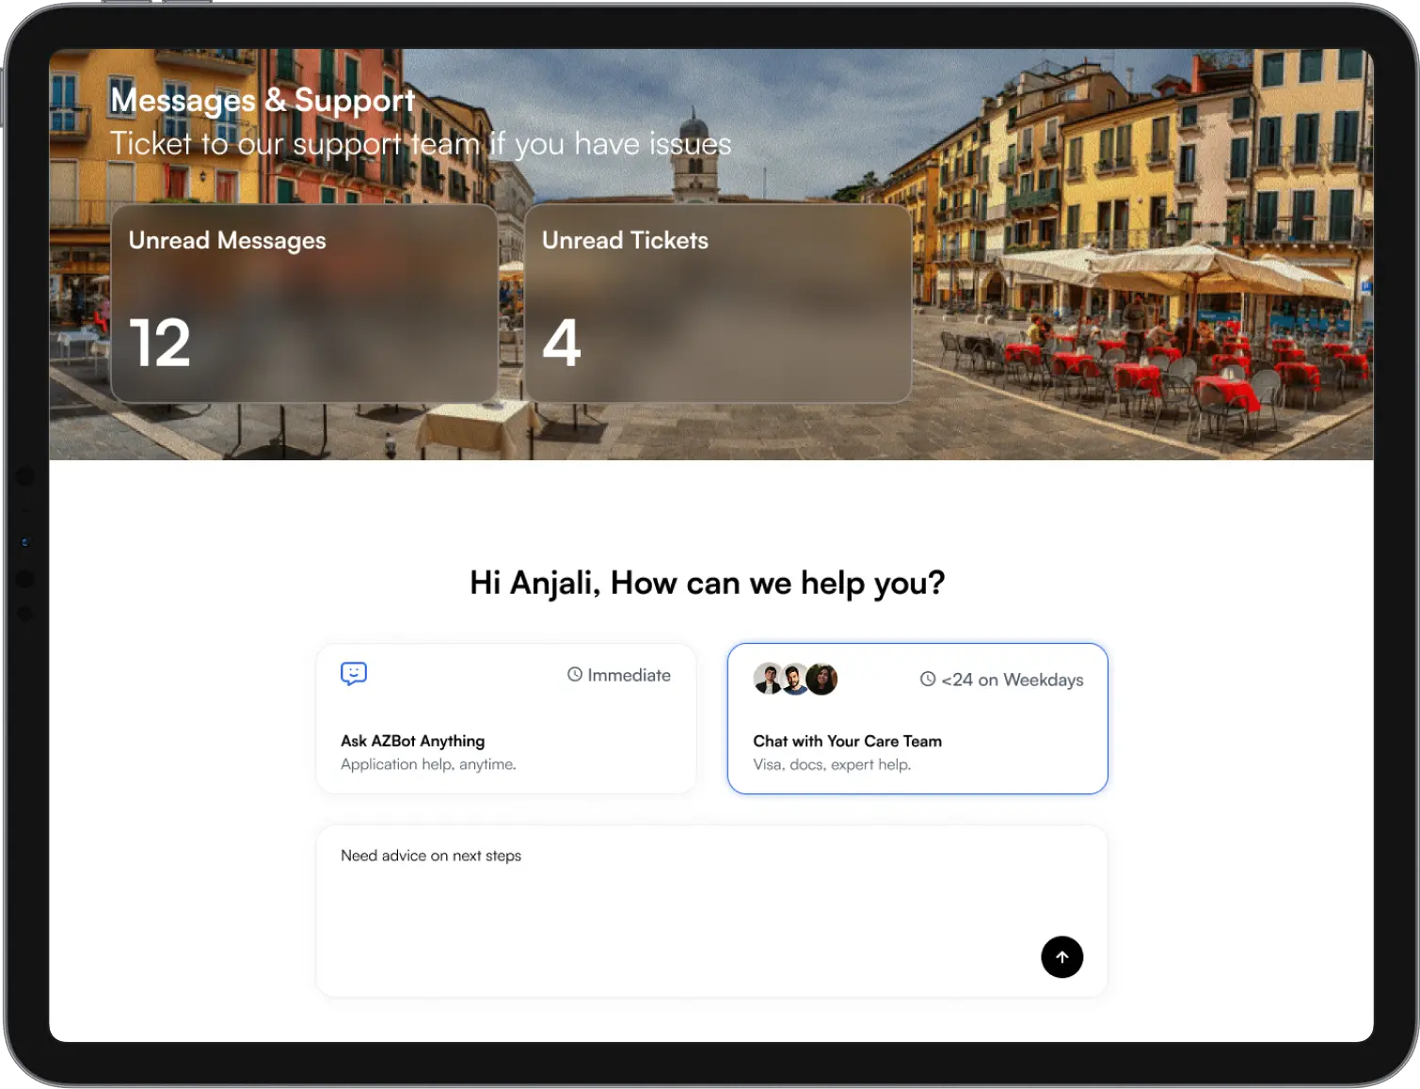The height and width of the screenshot is (1089, 1420).
Task: Select the Ask AZBot Anything option
Action: click(506, 718)
